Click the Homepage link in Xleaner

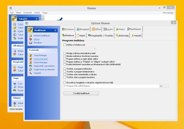point(168,13)
